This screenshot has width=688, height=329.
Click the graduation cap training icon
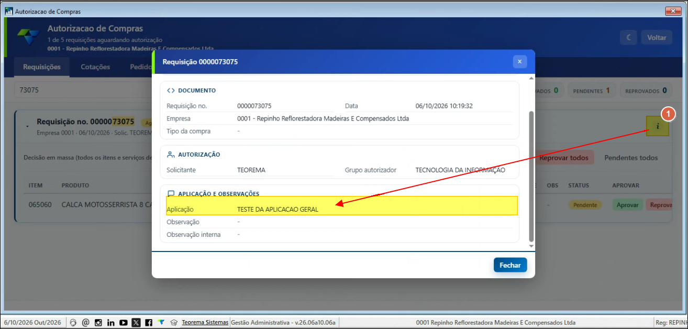pos(174,323)
